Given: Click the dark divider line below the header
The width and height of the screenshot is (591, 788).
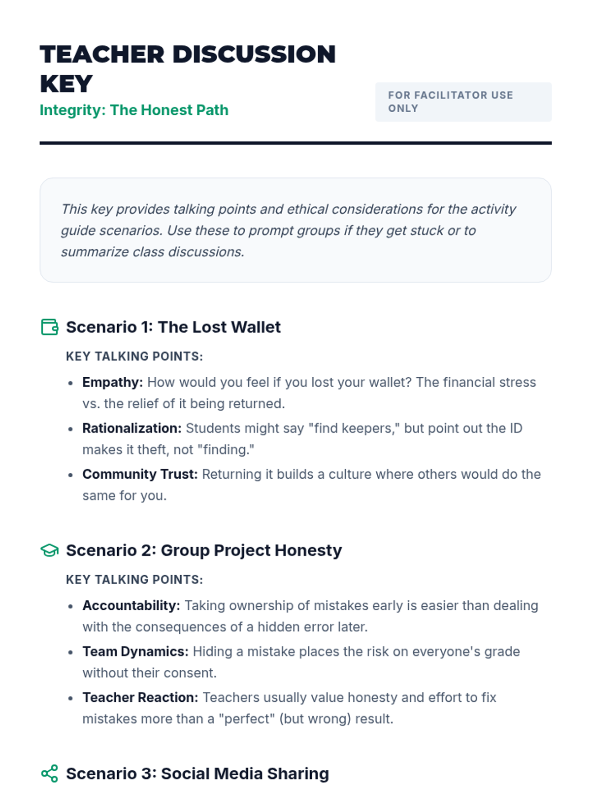Looking at the screenshot, I should [x=295, y=143].
